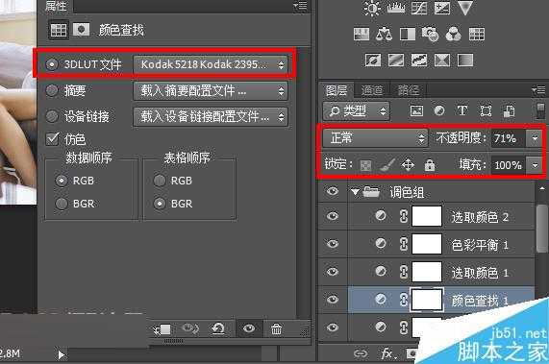This screenshot has width=549, height=364.
Task: Filter layers by smart objects icon
Action: coord(509,111)
